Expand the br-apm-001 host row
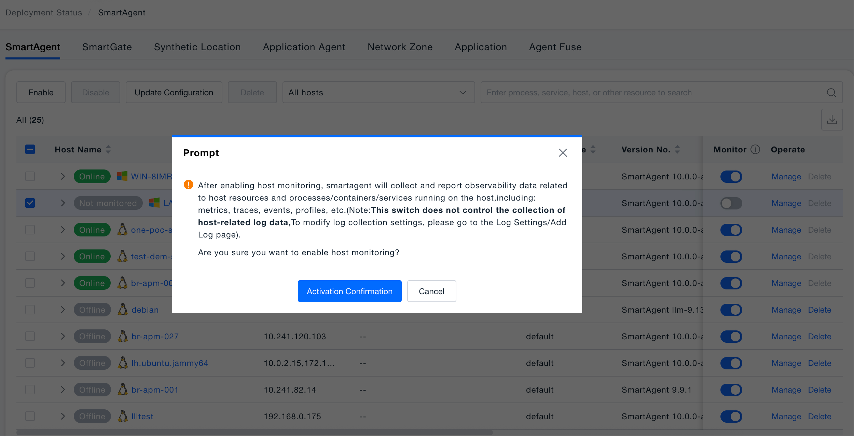This screenshot has height=436, width=854. tap(63, 390)
